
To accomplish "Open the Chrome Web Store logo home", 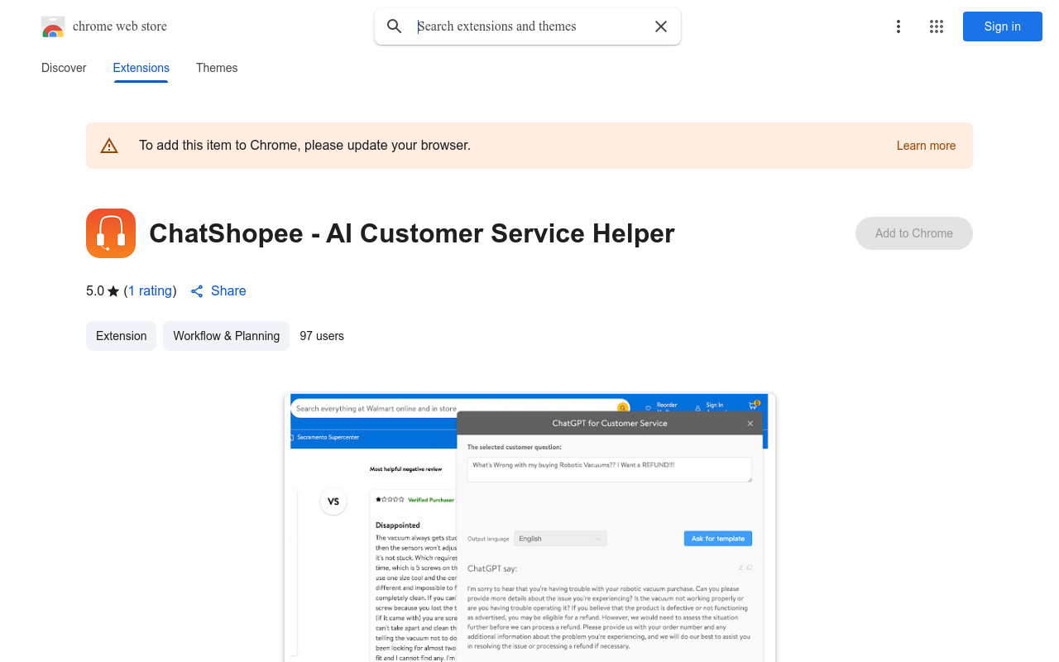I will (x=53, y=26).
